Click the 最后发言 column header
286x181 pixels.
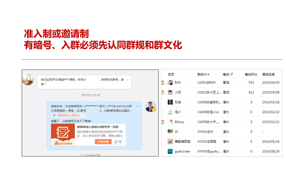click(x=268, y=74)
